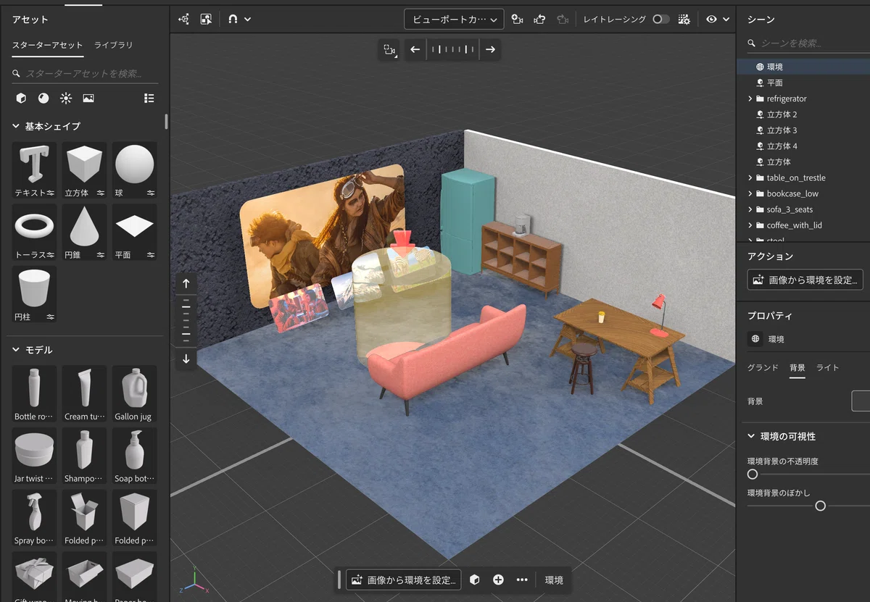
Task: Click the update camera icon
Action: pyautogui.click(x=539, y=19)
